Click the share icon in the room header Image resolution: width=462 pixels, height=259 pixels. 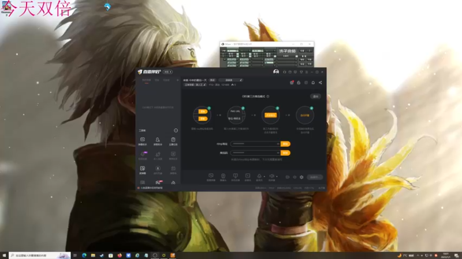pyautogui.click(x=321, y=82)
